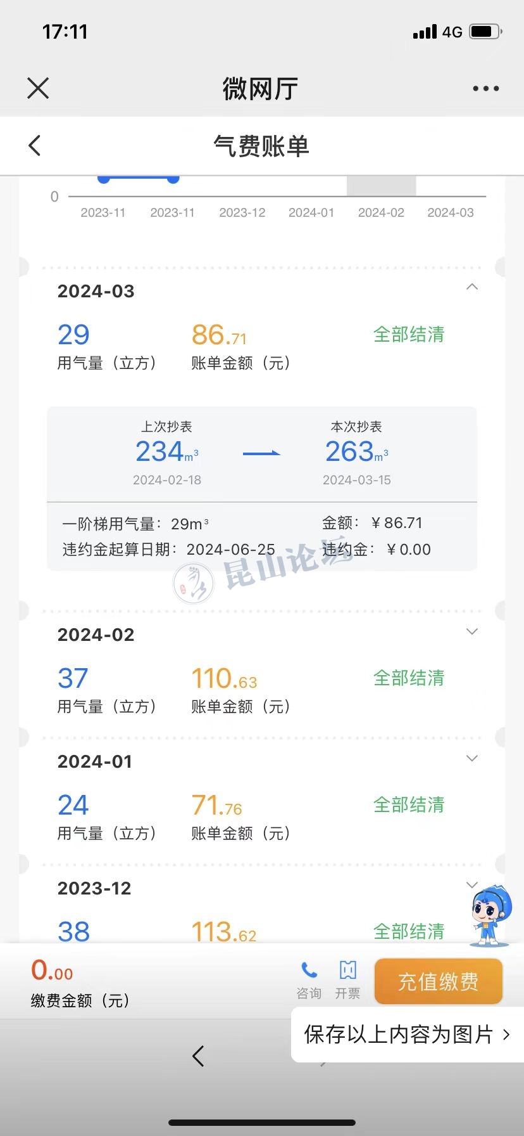Viewport: 524px width, 1136px height.
Task: Expand the 2023-12 bill details
Action: (x=471, y=885)
